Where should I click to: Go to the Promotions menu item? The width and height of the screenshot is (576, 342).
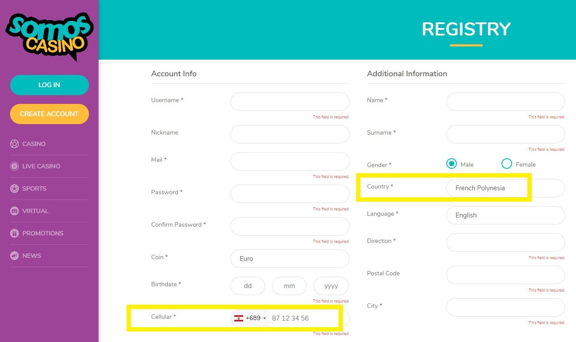43,233
